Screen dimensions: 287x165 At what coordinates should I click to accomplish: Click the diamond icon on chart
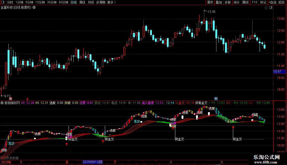(266, 8)
